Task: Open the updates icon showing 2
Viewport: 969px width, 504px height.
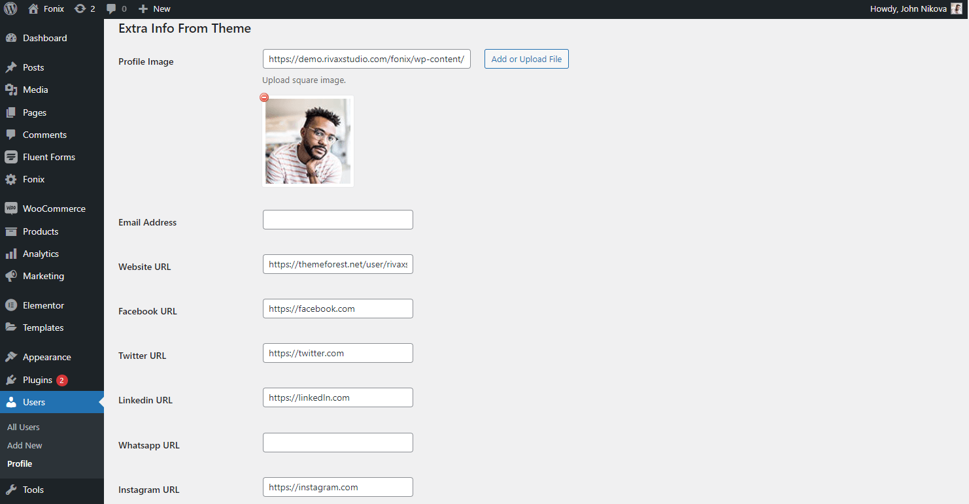Action: pyautogui.click(x=80, y=9)
